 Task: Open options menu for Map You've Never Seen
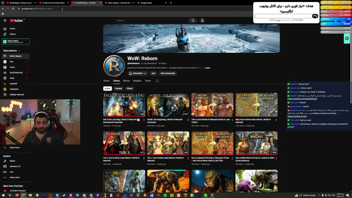[x=276, y=120]
